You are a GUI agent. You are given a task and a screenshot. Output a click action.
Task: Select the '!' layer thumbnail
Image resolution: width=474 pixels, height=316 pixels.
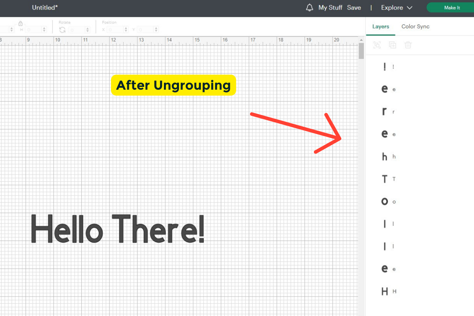(384, 67)
